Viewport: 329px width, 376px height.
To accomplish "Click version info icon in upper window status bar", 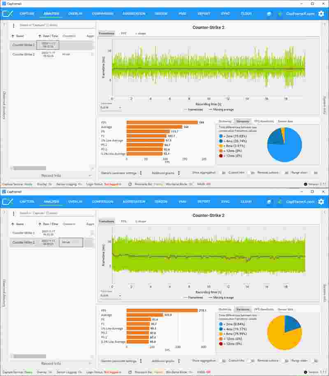I will (306, 184).
